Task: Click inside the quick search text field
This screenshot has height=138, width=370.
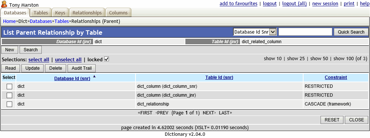Action: 305,32
